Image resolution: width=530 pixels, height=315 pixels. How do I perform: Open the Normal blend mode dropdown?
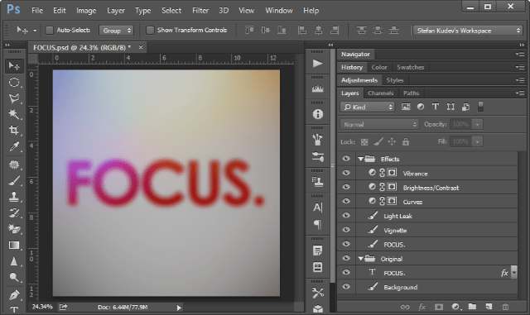pyautogui.click(x=379, y=124)
